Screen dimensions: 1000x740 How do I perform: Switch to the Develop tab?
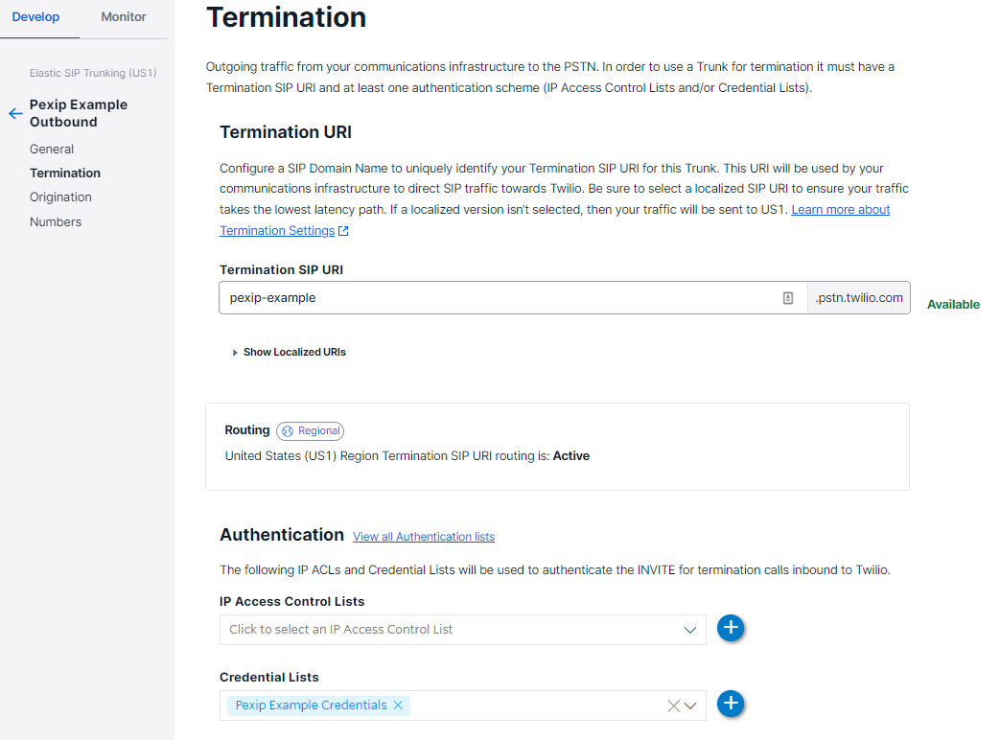click(35, 17)
